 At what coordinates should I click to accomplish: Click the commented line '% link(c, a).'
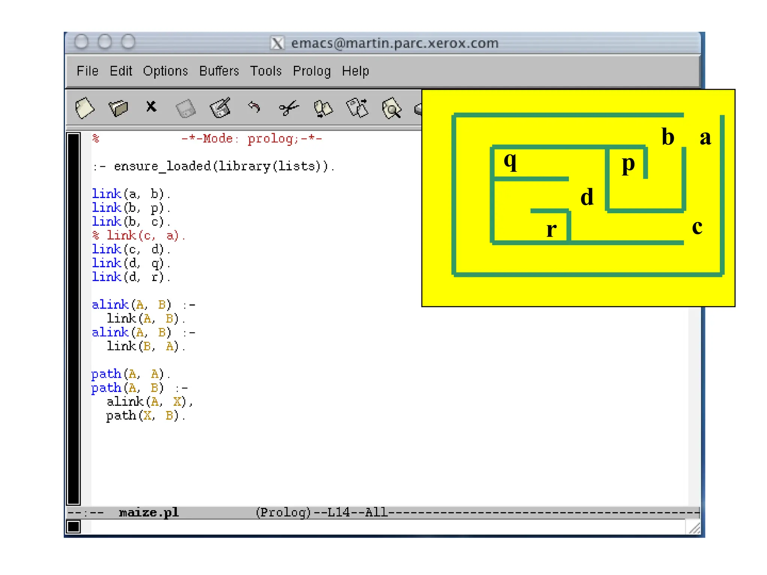139,235
